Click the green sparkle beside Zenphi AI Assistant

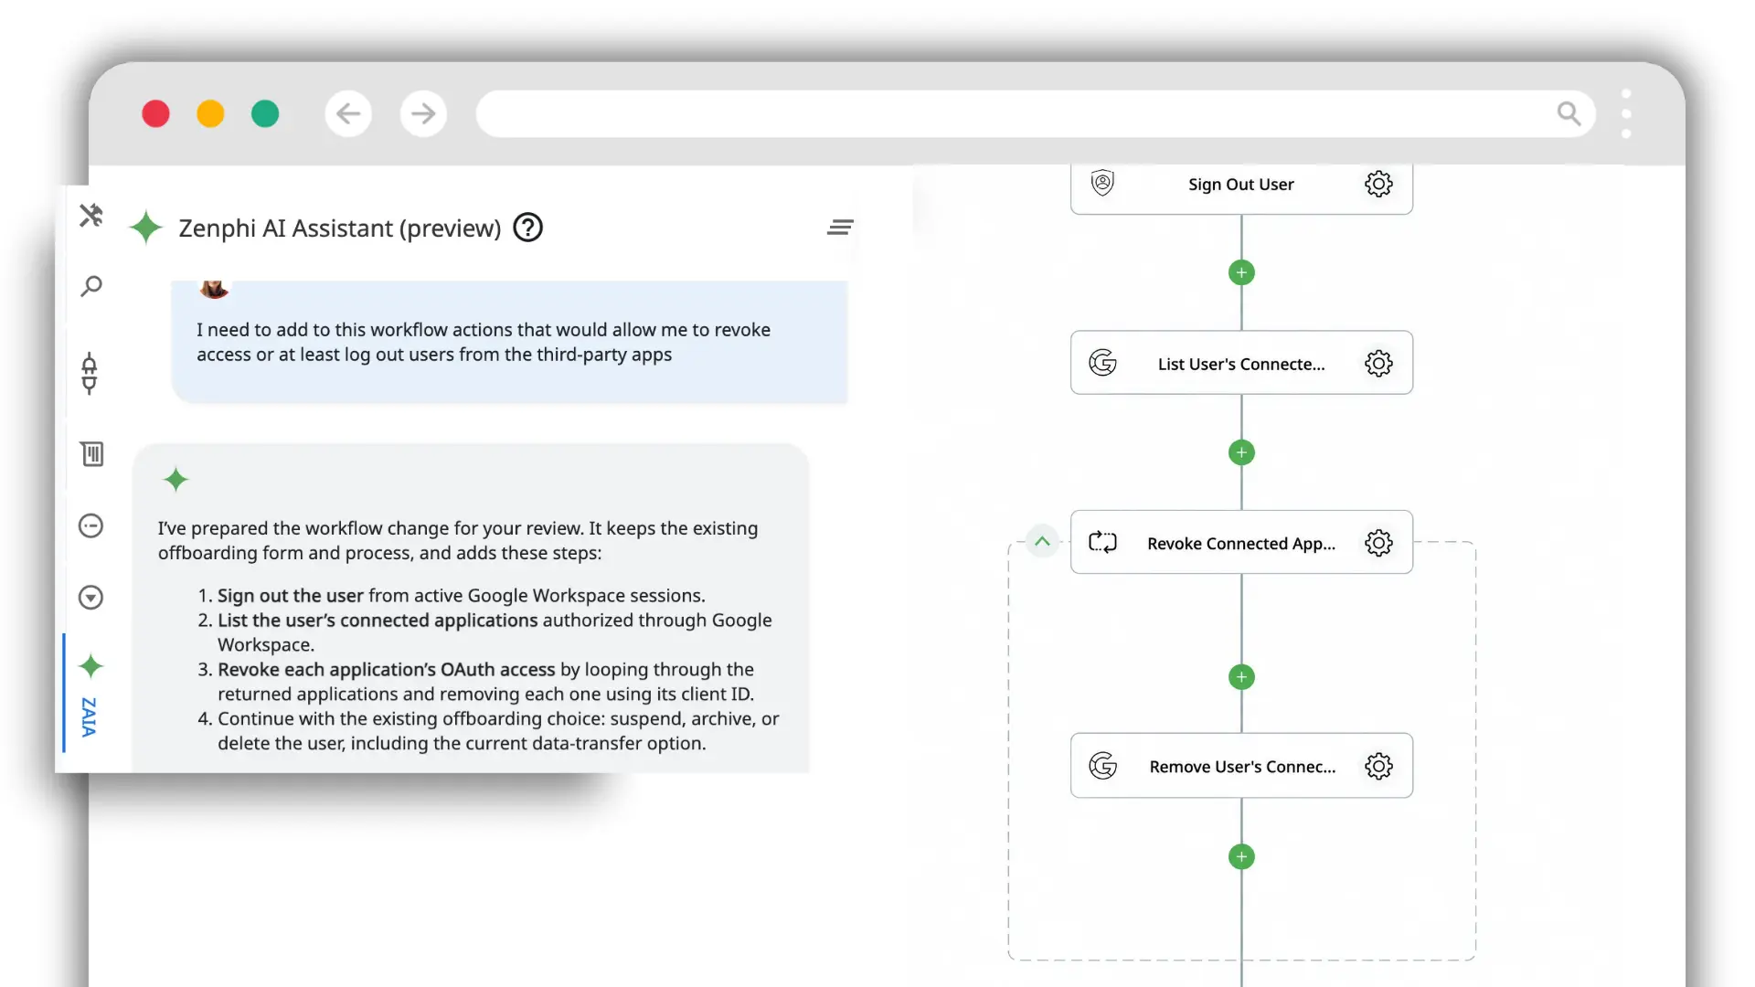146,227
